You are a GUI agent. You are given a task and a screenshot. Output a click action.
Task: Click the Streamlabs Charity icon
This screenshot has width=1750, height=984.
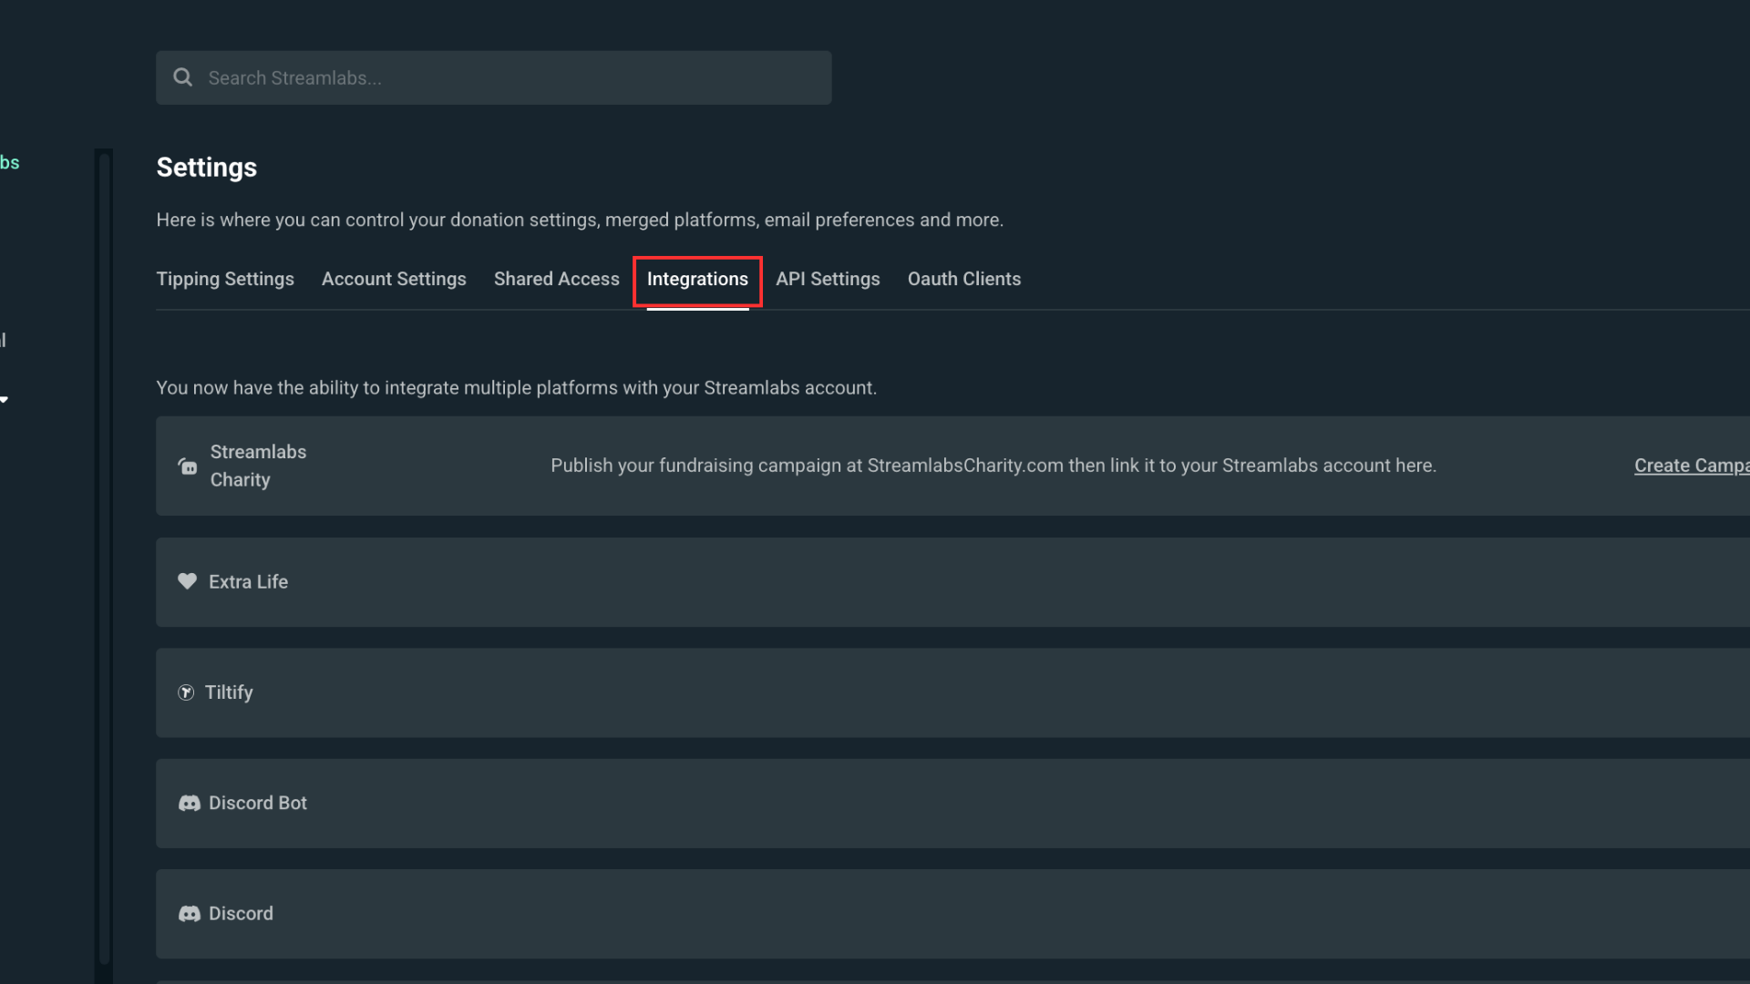tap(188, 466)
